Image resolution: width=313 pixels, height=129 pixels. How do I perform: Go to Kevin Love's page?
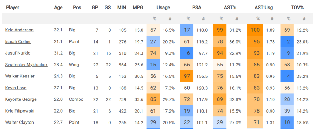click(16, 88)
